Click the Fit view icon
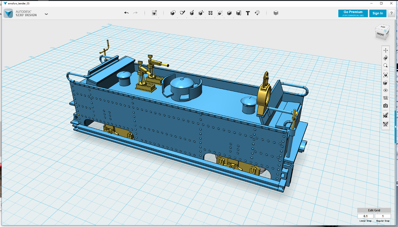The image size is (398, 227). tap(386, 75)
